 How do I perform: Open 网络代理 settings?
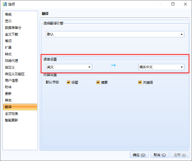(x=20, y=61)
